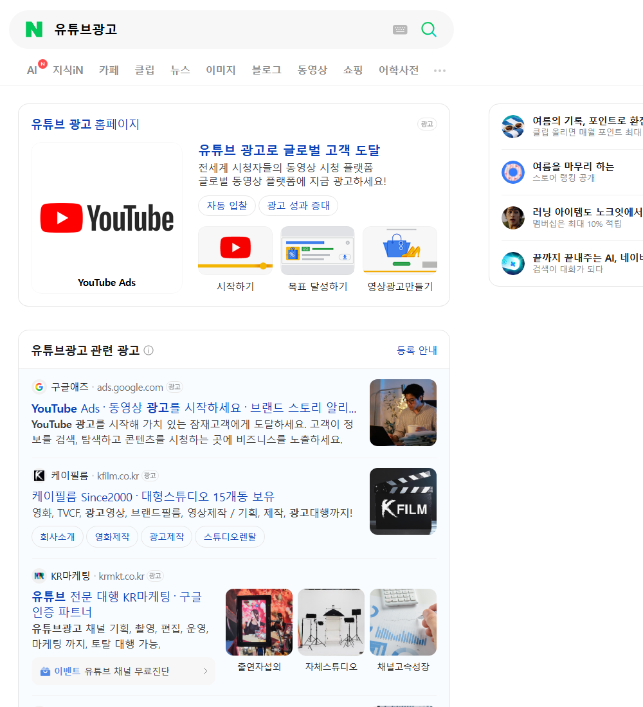Switch to the 동영상 tab
This screenshot has height=707, width=643.
click(x=312, y=70)
